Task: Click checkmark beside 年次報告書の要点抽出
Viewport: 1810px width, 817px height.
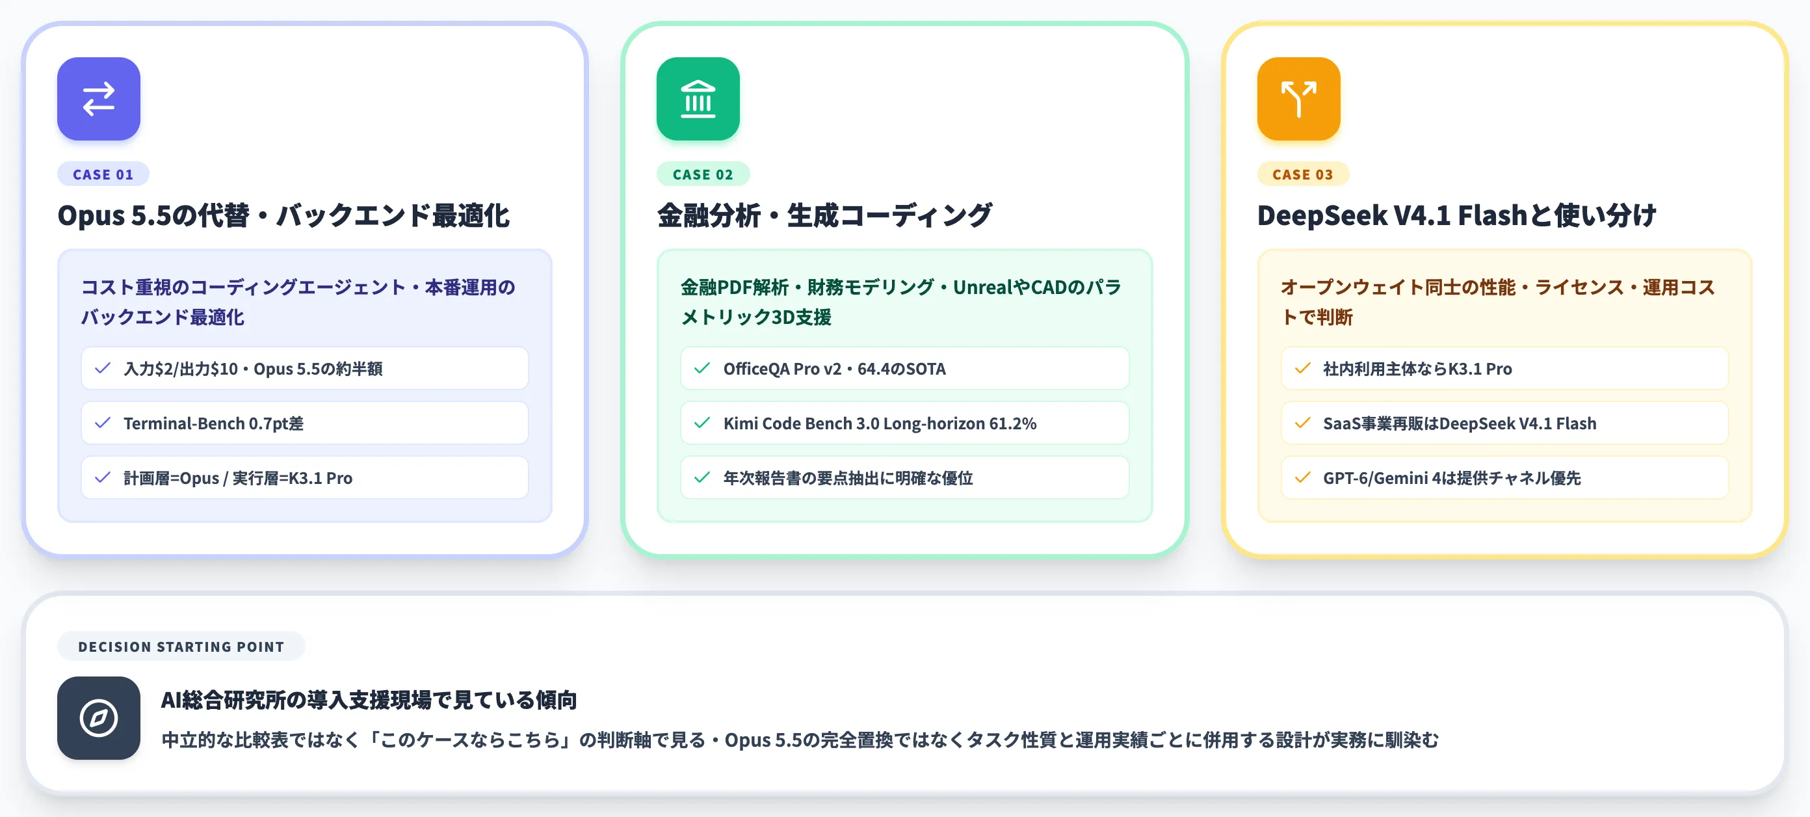Action: pos(702,477)
